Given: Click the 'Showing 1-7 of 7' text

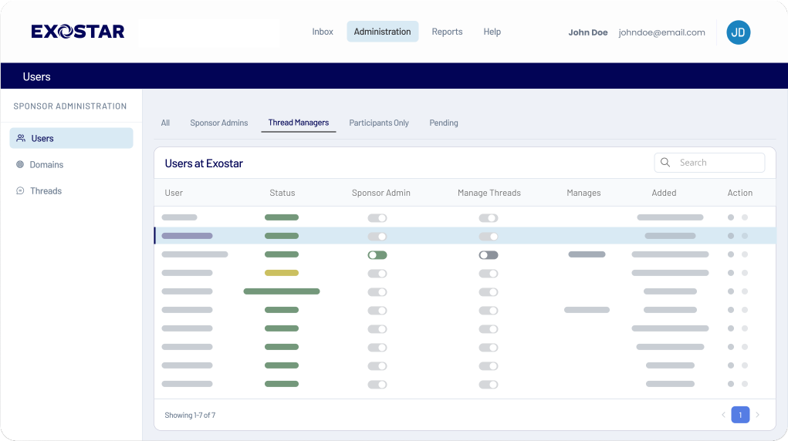Looking at the screenshot, I should (x=190, y=415).
